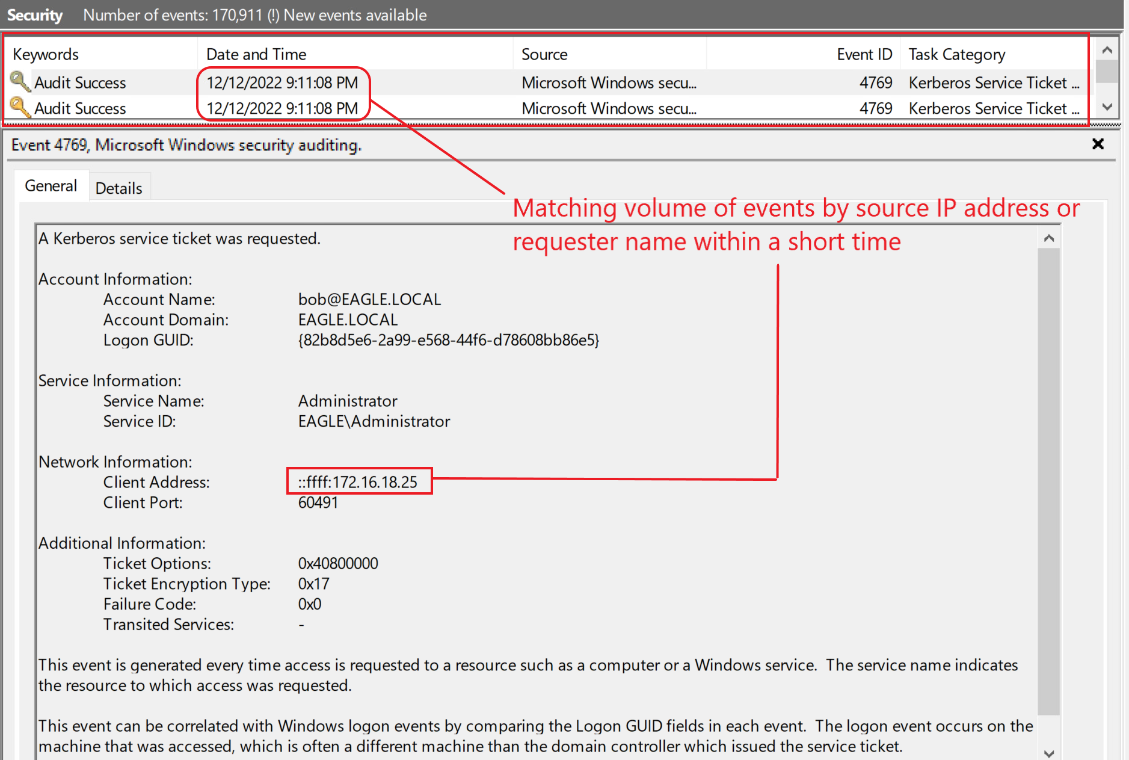Screen dimensions: 1129x760
Task: Sort events by the Keywords column
Action: pos(46,54)
